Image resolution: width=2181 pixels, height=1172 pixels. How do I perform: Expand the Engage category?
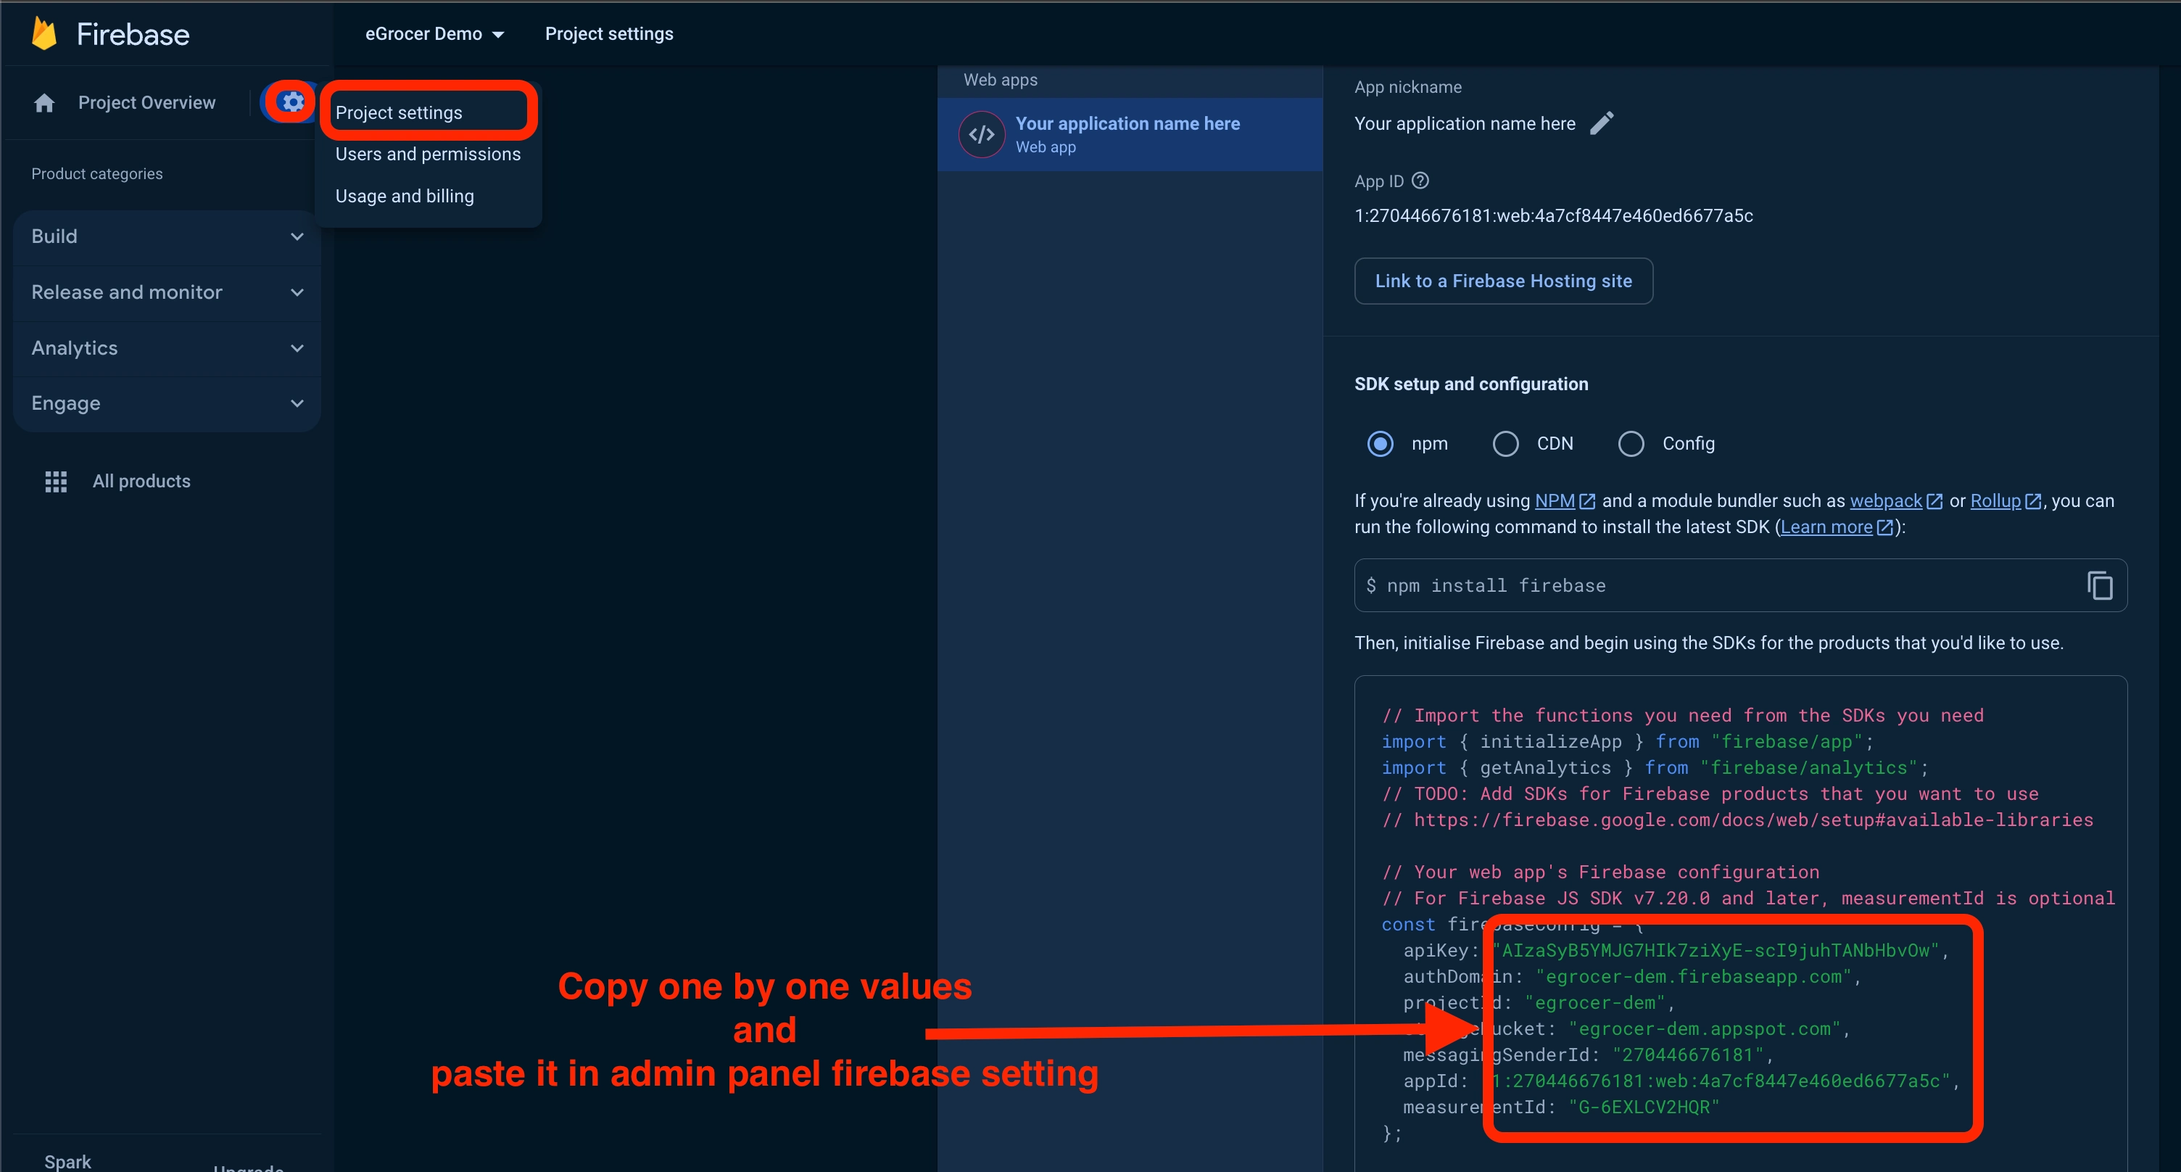(167, 403)
